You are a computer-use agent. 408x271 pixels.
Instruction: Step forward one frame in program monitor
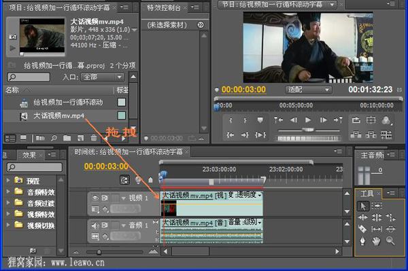point(323,120)
